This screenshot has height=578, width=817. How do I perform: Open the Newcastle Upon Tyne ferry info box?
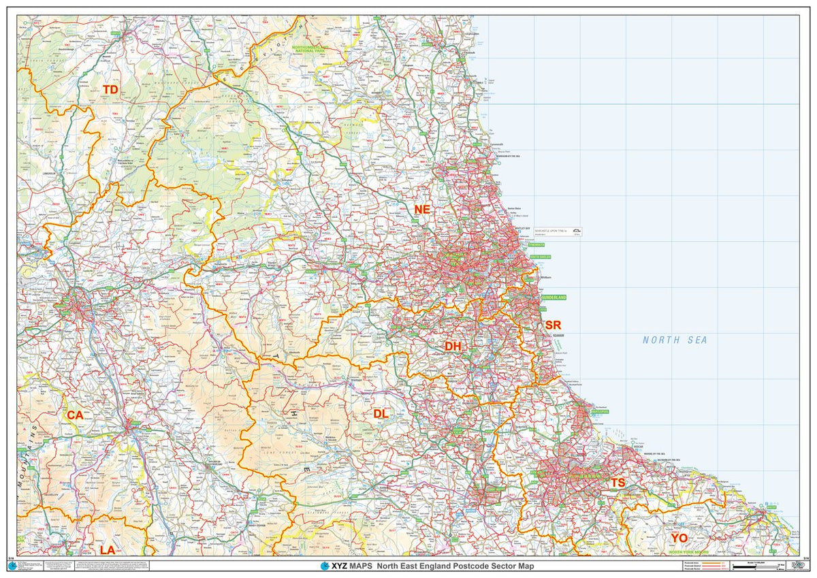tap(555, 230)
